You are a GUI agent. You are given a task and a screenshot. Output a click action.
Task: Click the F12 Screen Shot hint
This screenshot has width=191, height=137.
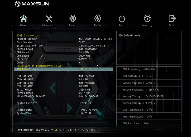point(86,130)
